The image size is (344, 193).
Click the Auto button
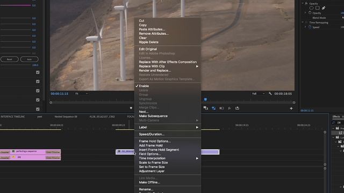[30, 60]
